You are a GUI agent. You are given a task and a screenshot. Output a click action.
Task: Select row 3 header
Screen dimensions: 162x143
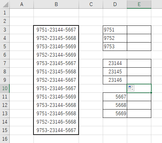click(x=5, y=30)
